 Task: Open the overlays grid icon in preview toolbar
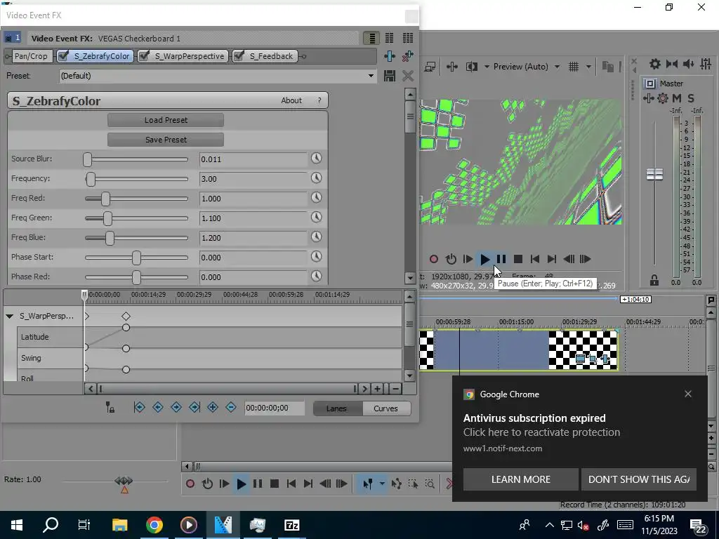point(574,67)
